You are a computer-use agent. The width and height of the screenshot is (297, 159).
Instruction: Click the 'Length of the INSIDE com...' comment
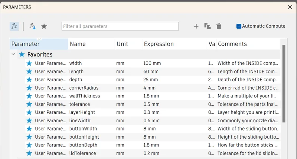click(x=248, y=72)
